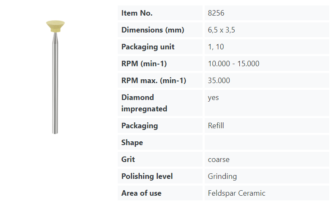Select the yes value for diamond impregnated
The height and width of the screenshot is (205, 333).
214,97
